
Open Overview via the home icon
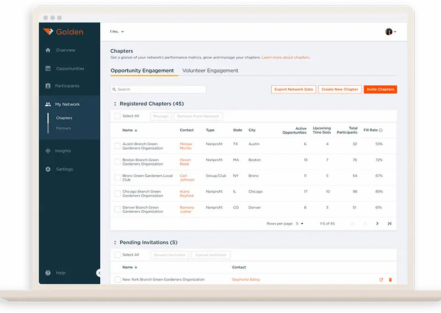(x=48, y=50)
